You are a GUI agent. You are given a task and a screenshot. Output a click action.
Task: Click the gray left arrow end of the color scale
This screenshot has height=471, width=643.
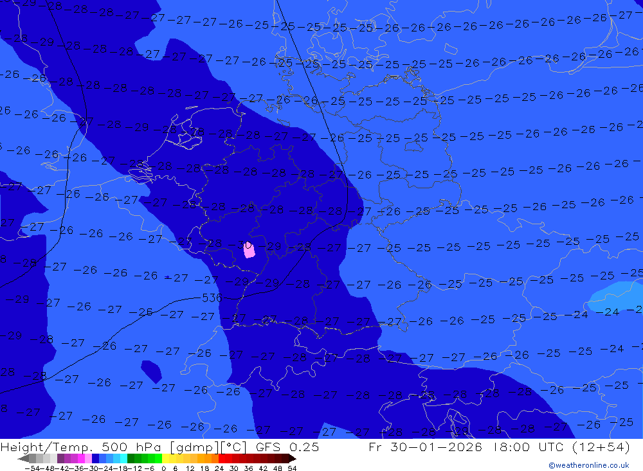pos(23,459)
